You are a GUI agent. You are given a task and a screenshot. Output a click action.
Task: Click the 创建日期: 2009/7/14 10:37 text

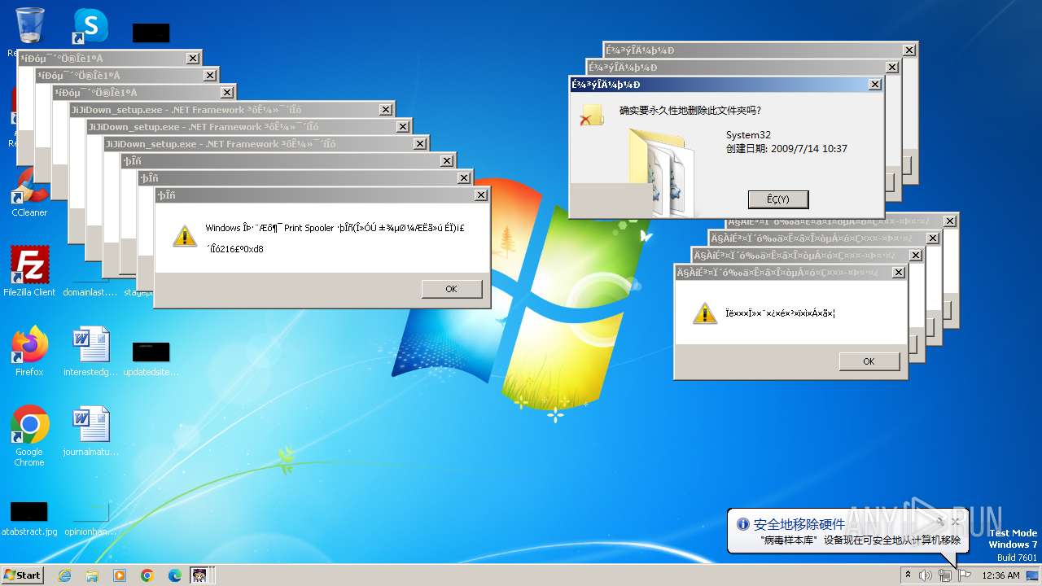(x=786, y=149)
